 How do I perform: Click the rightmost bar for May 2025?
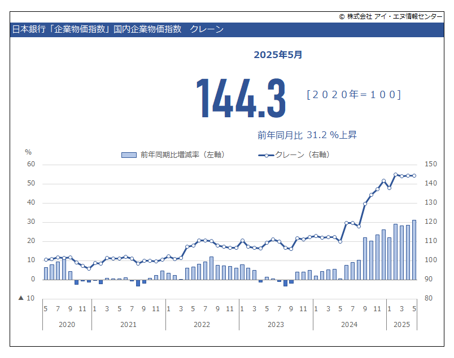[414, 249]
